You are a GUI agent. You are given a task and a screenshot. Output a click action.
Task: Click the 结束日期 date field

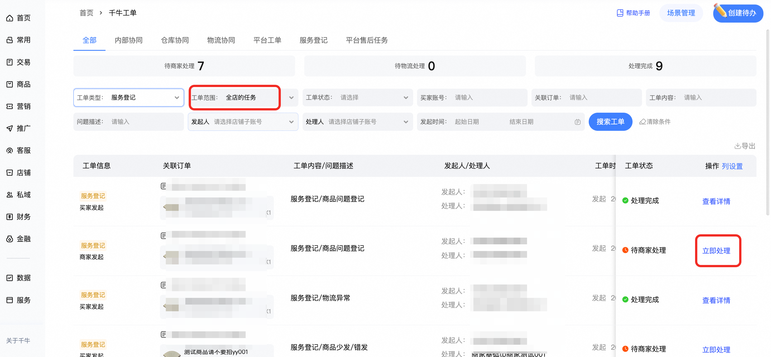(521, 122)
